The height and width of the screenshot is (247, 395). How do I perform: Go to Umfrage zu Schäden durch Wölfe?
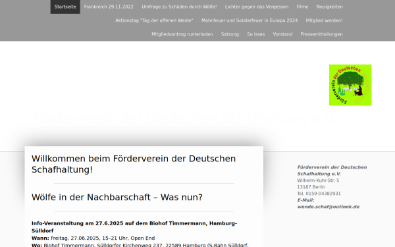click(x=179, y=7)
